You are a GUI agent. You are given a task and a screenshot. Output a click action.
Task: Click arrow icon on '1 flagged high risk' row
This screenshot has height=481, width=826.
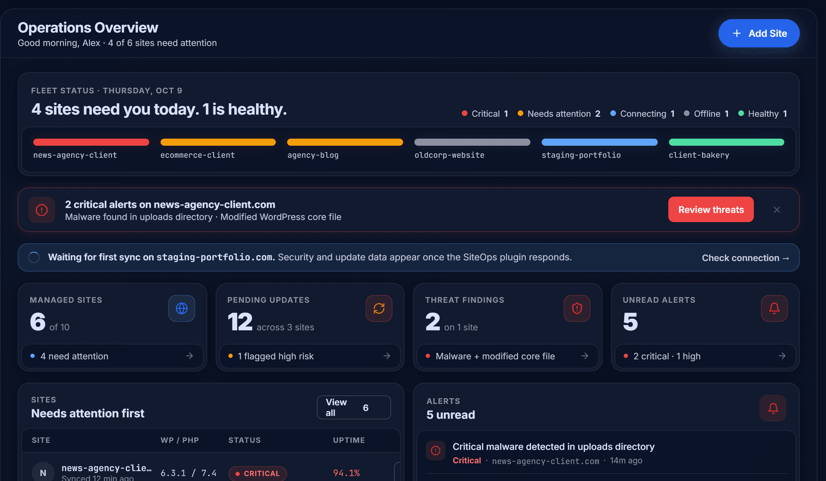point(387,356)
